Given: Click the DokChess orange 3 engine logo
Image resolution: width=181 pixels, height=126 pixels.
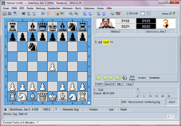Looking at the screenshot, I should click(x=166, y=23).
